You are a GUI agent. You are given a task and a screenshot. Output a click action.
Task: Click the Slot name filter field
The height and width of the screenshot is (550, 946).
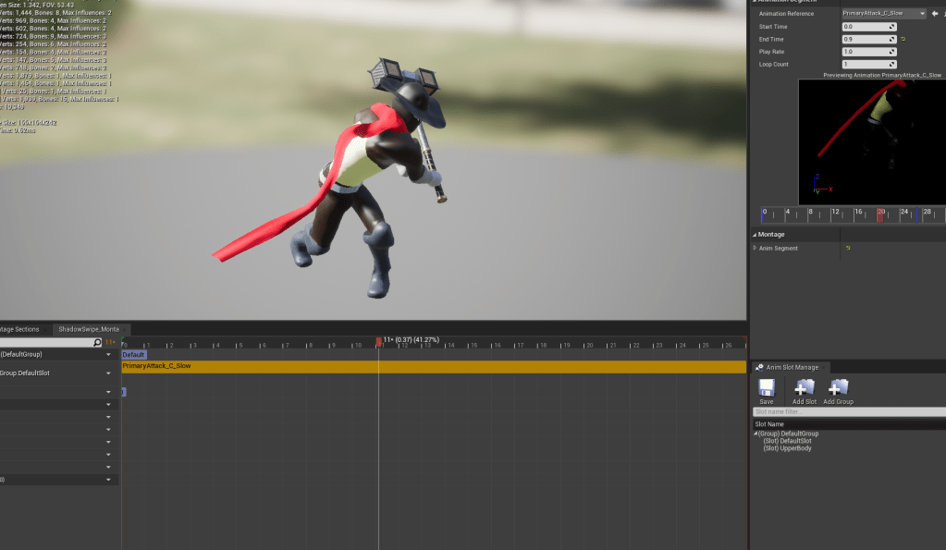click(849, 411)
